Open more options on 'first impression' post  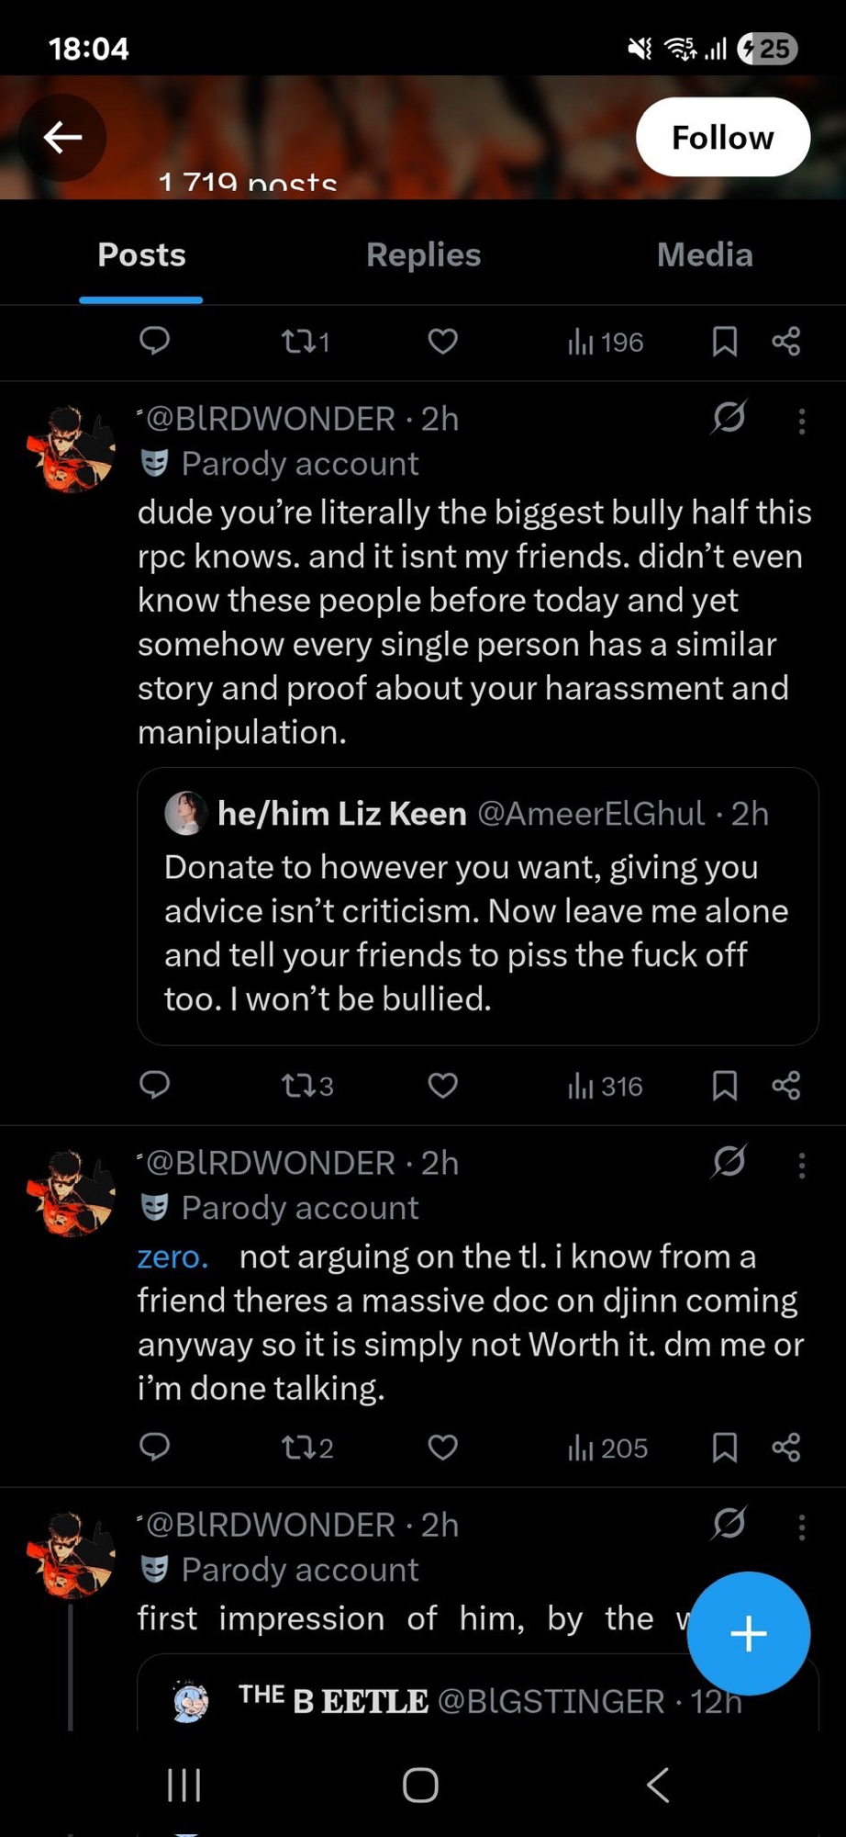click(x=802, y=1527)
